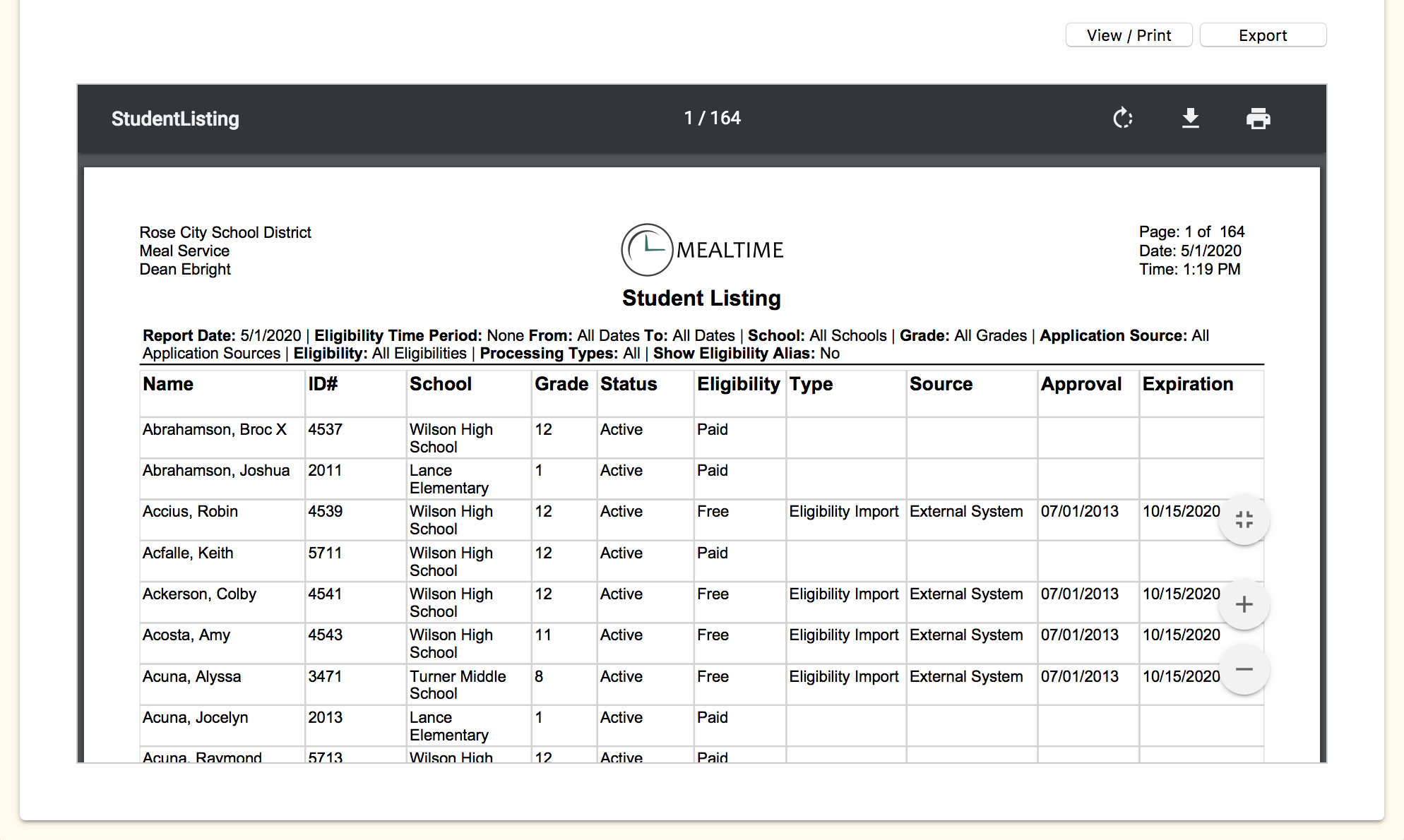1404x840 pixels.
Task: Zoom out with the minus button
Action: [1244, 669]
